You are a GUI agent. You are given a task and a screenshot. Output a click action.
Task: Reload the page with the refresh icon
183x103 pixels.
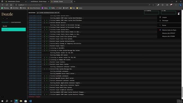[x=7, y=5]
